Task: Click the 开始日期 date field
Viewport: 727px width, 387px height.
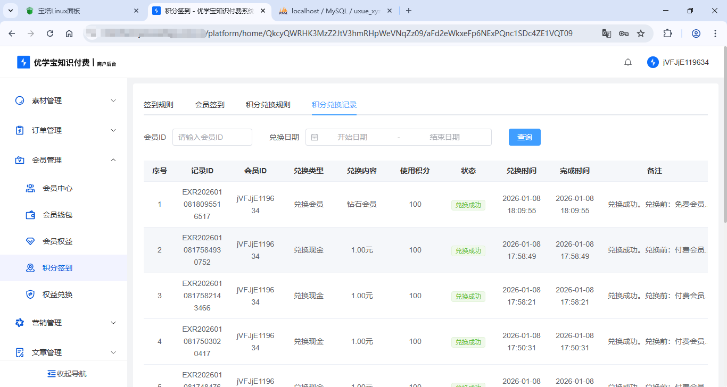Action: pyautogui.click(x=352, y=137)
